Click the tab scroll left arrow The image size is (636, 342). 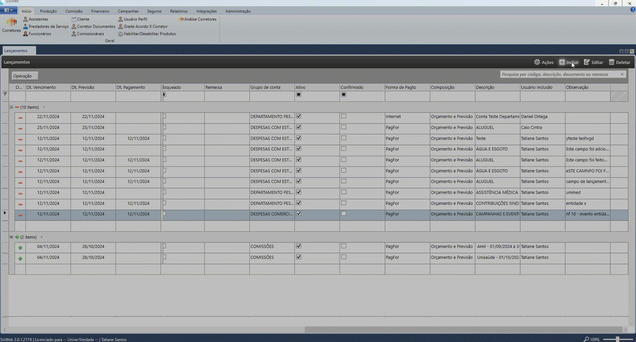pyautogui.click(x=621, y=51)
